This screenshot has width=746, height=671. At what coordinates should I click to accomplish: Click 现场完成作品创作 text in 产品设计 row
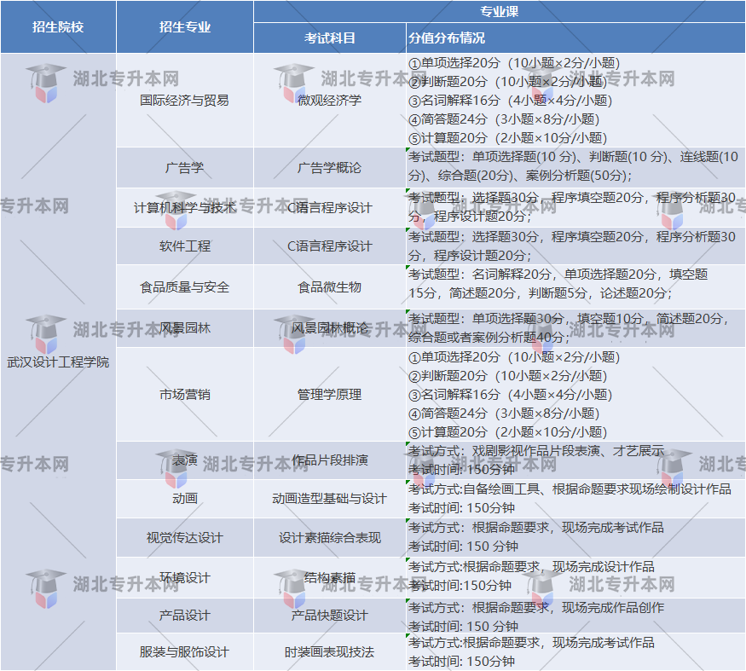pos(613,608)
